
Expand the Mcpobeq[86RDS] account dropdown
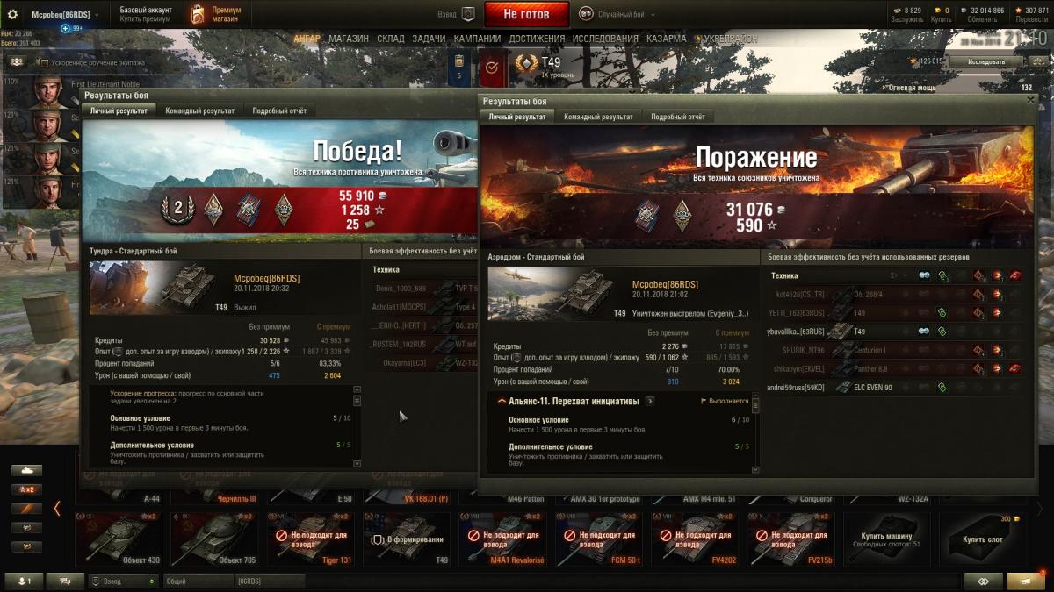pos(65,15)
